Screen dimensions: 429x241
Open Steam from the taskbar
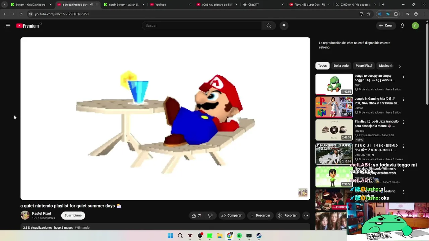point(259,236)
